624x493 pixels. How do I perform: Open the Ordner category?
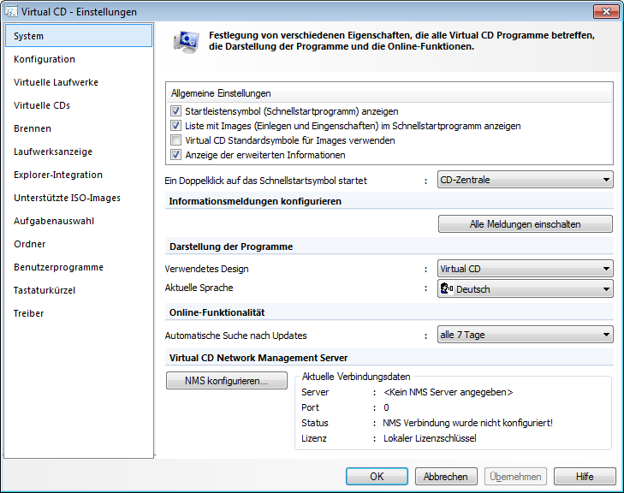(x=79, y=244)
